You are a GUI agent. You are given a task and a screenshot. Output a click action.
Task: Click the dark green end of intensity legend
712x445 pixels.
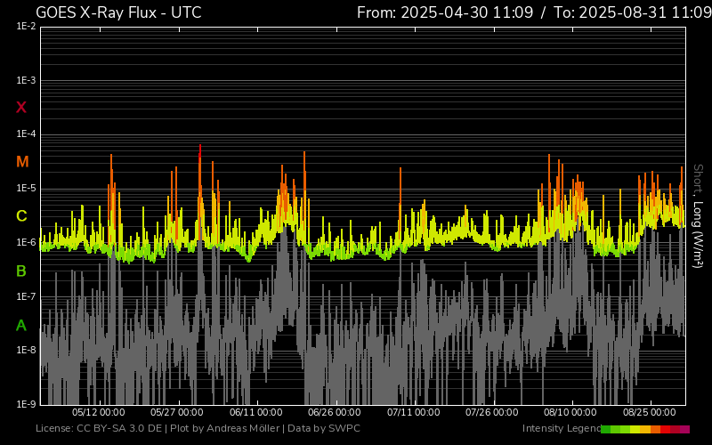coord(606,429)
